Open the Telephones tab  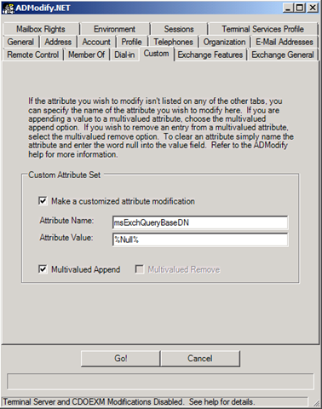click(x=173, y=42)
